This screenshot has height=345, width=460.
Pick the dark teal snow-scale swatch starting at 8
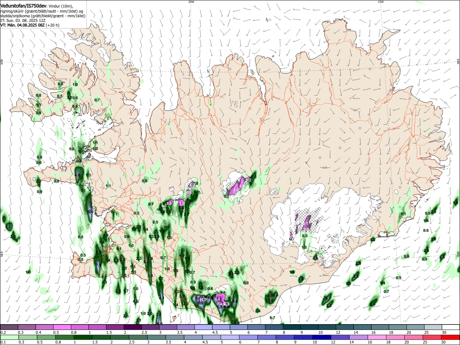(292, 327)
